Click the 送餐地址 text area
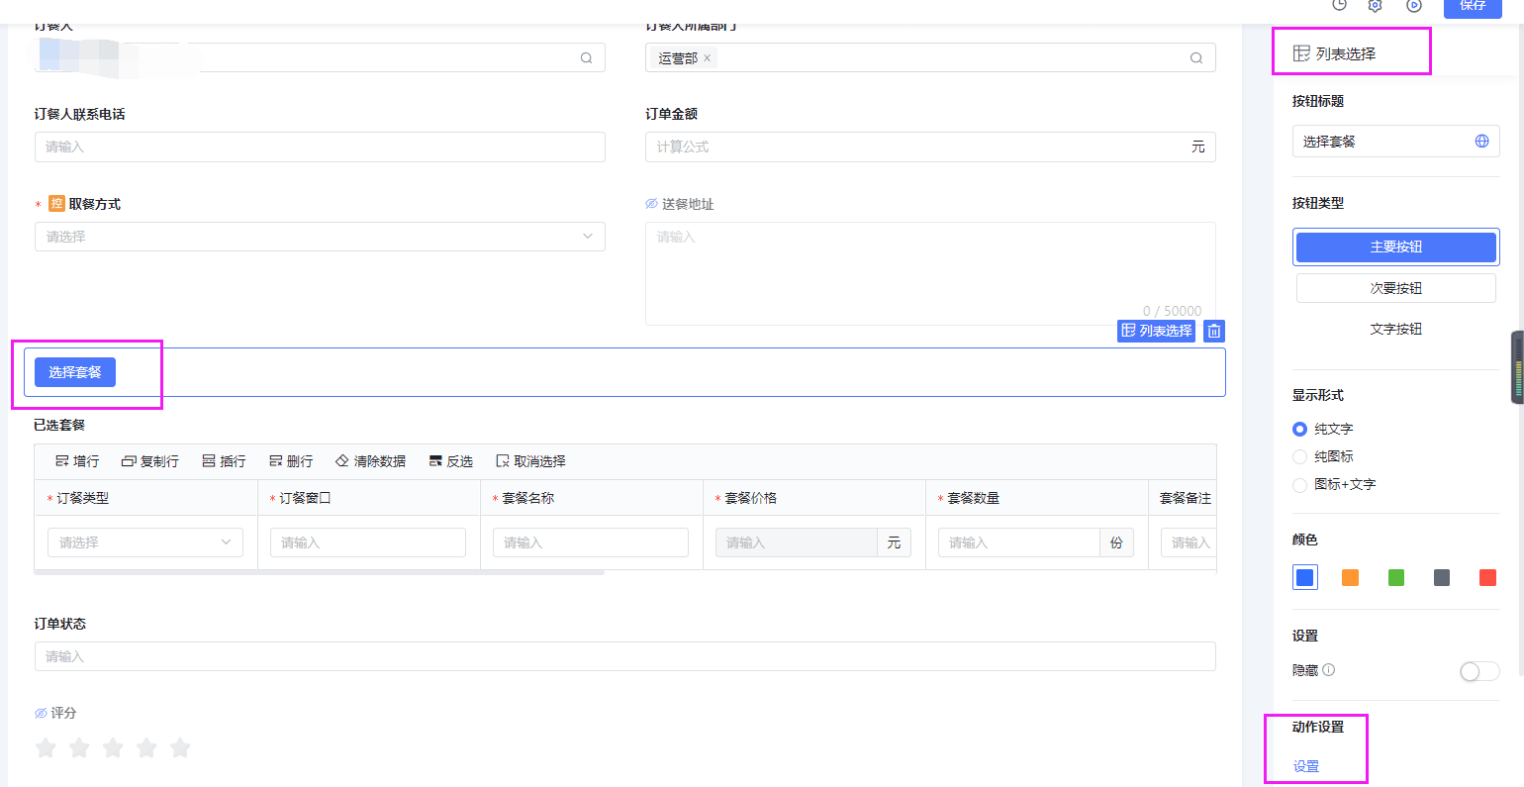The image size is (1524, 787). click(x=930, y=273)
